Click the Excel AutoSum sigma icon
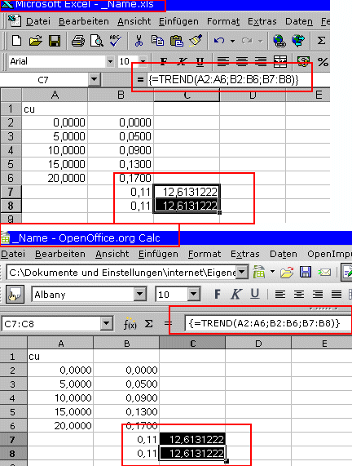The width and height of the screenshot is (352, 466). point(321,41)
